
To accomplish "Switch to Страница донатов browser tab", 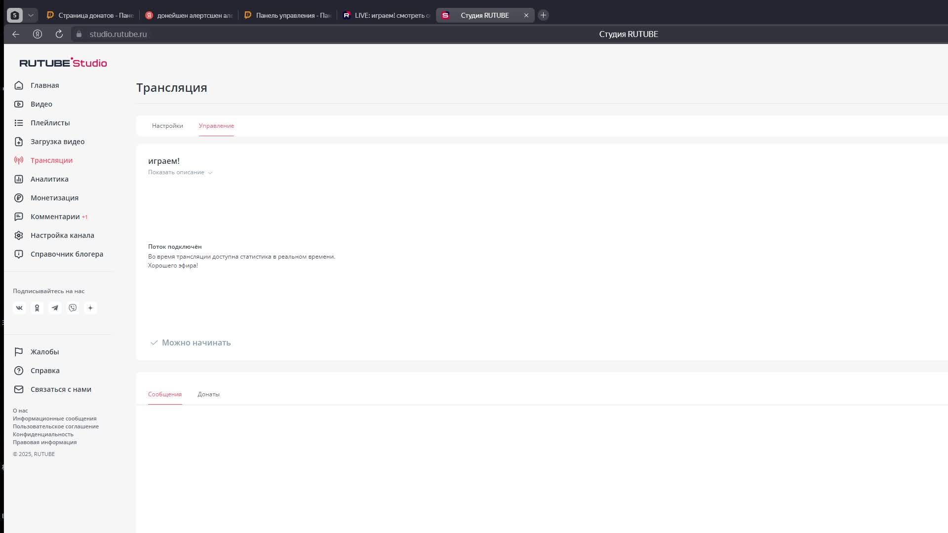I will (x=90, y=15).
